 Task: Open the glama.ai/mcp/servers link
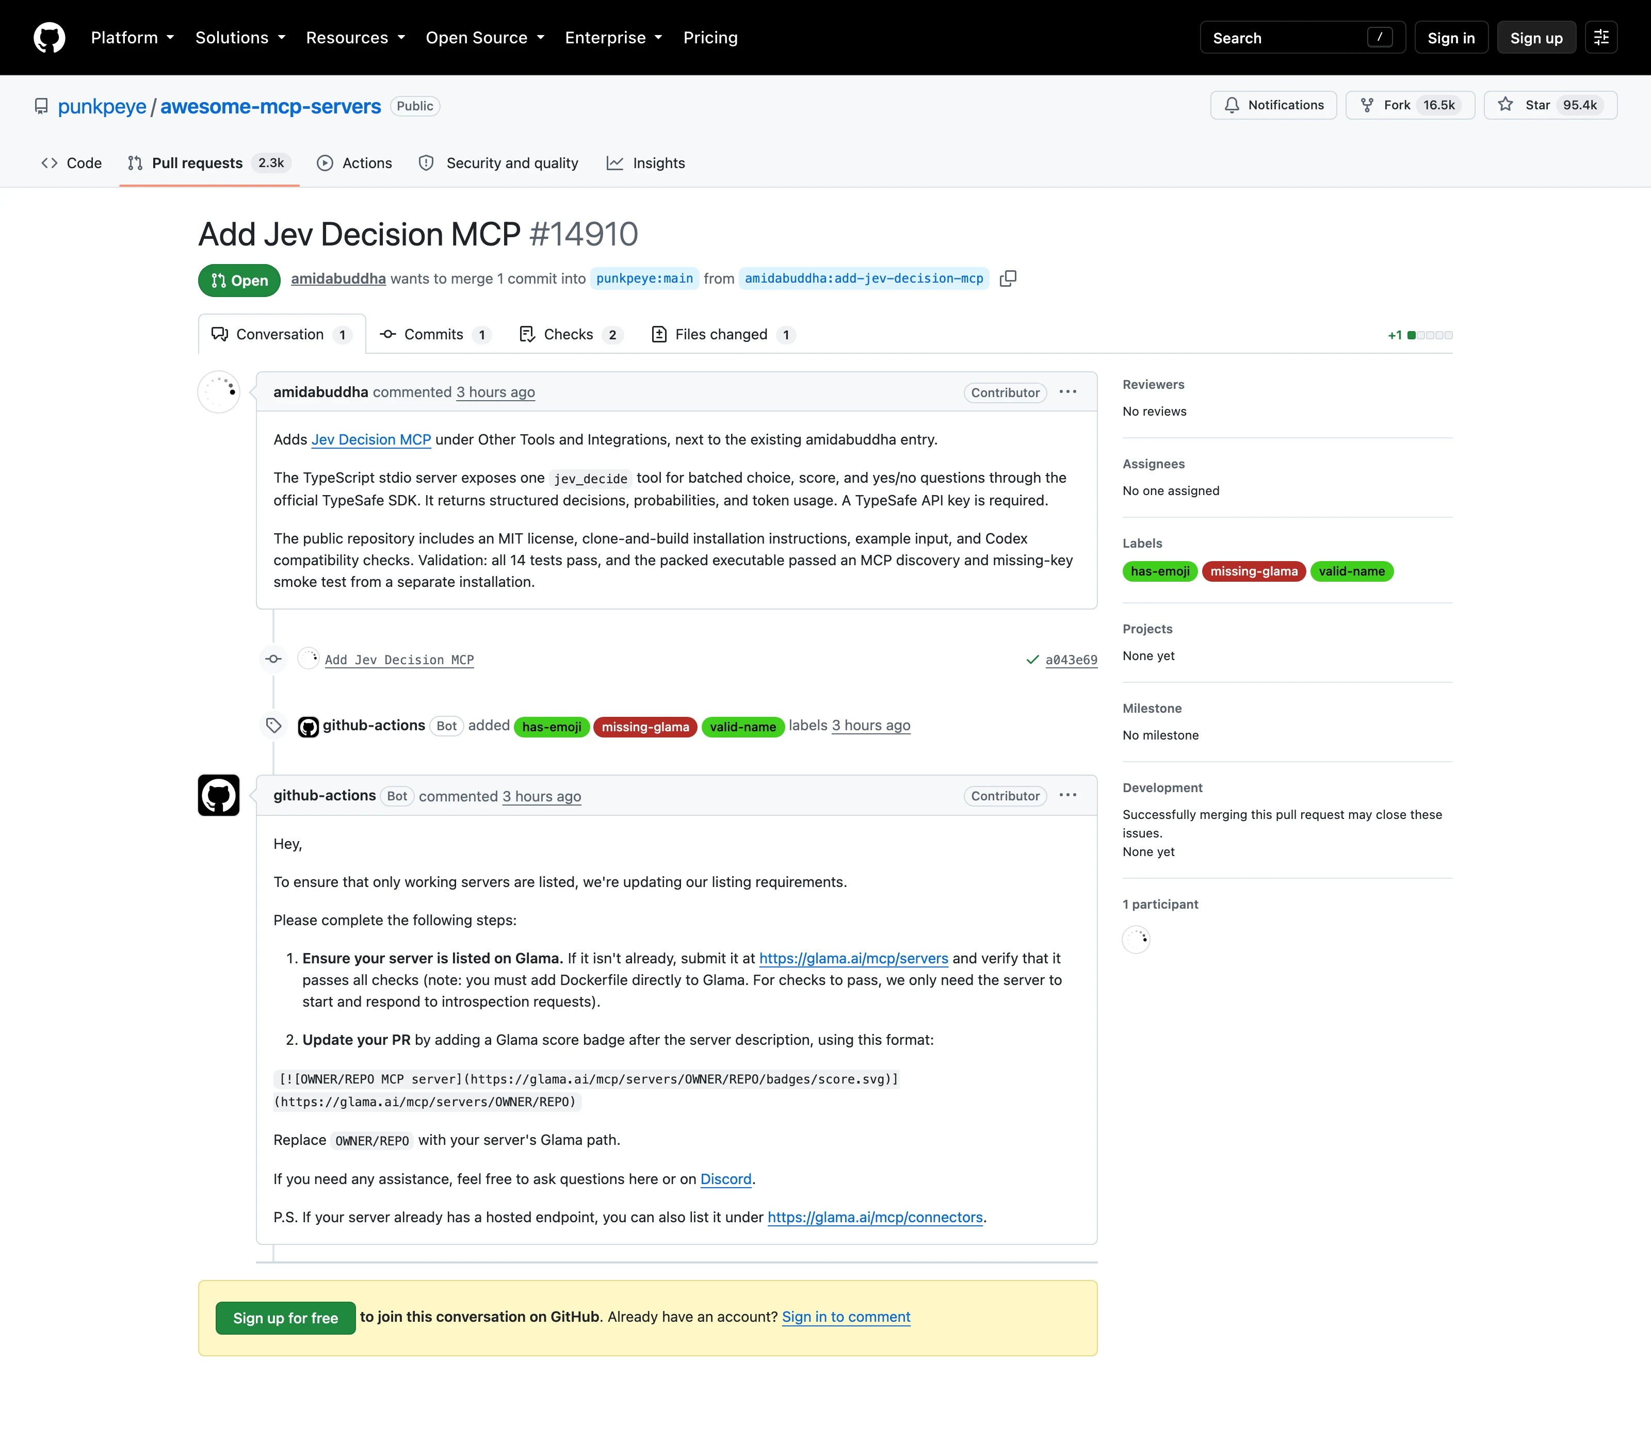point(854,959)
